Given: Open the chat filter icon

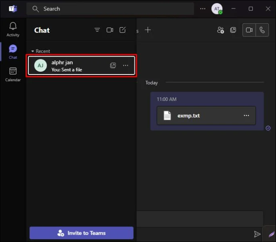Looking at the screenshot, I should click(97, 30).
